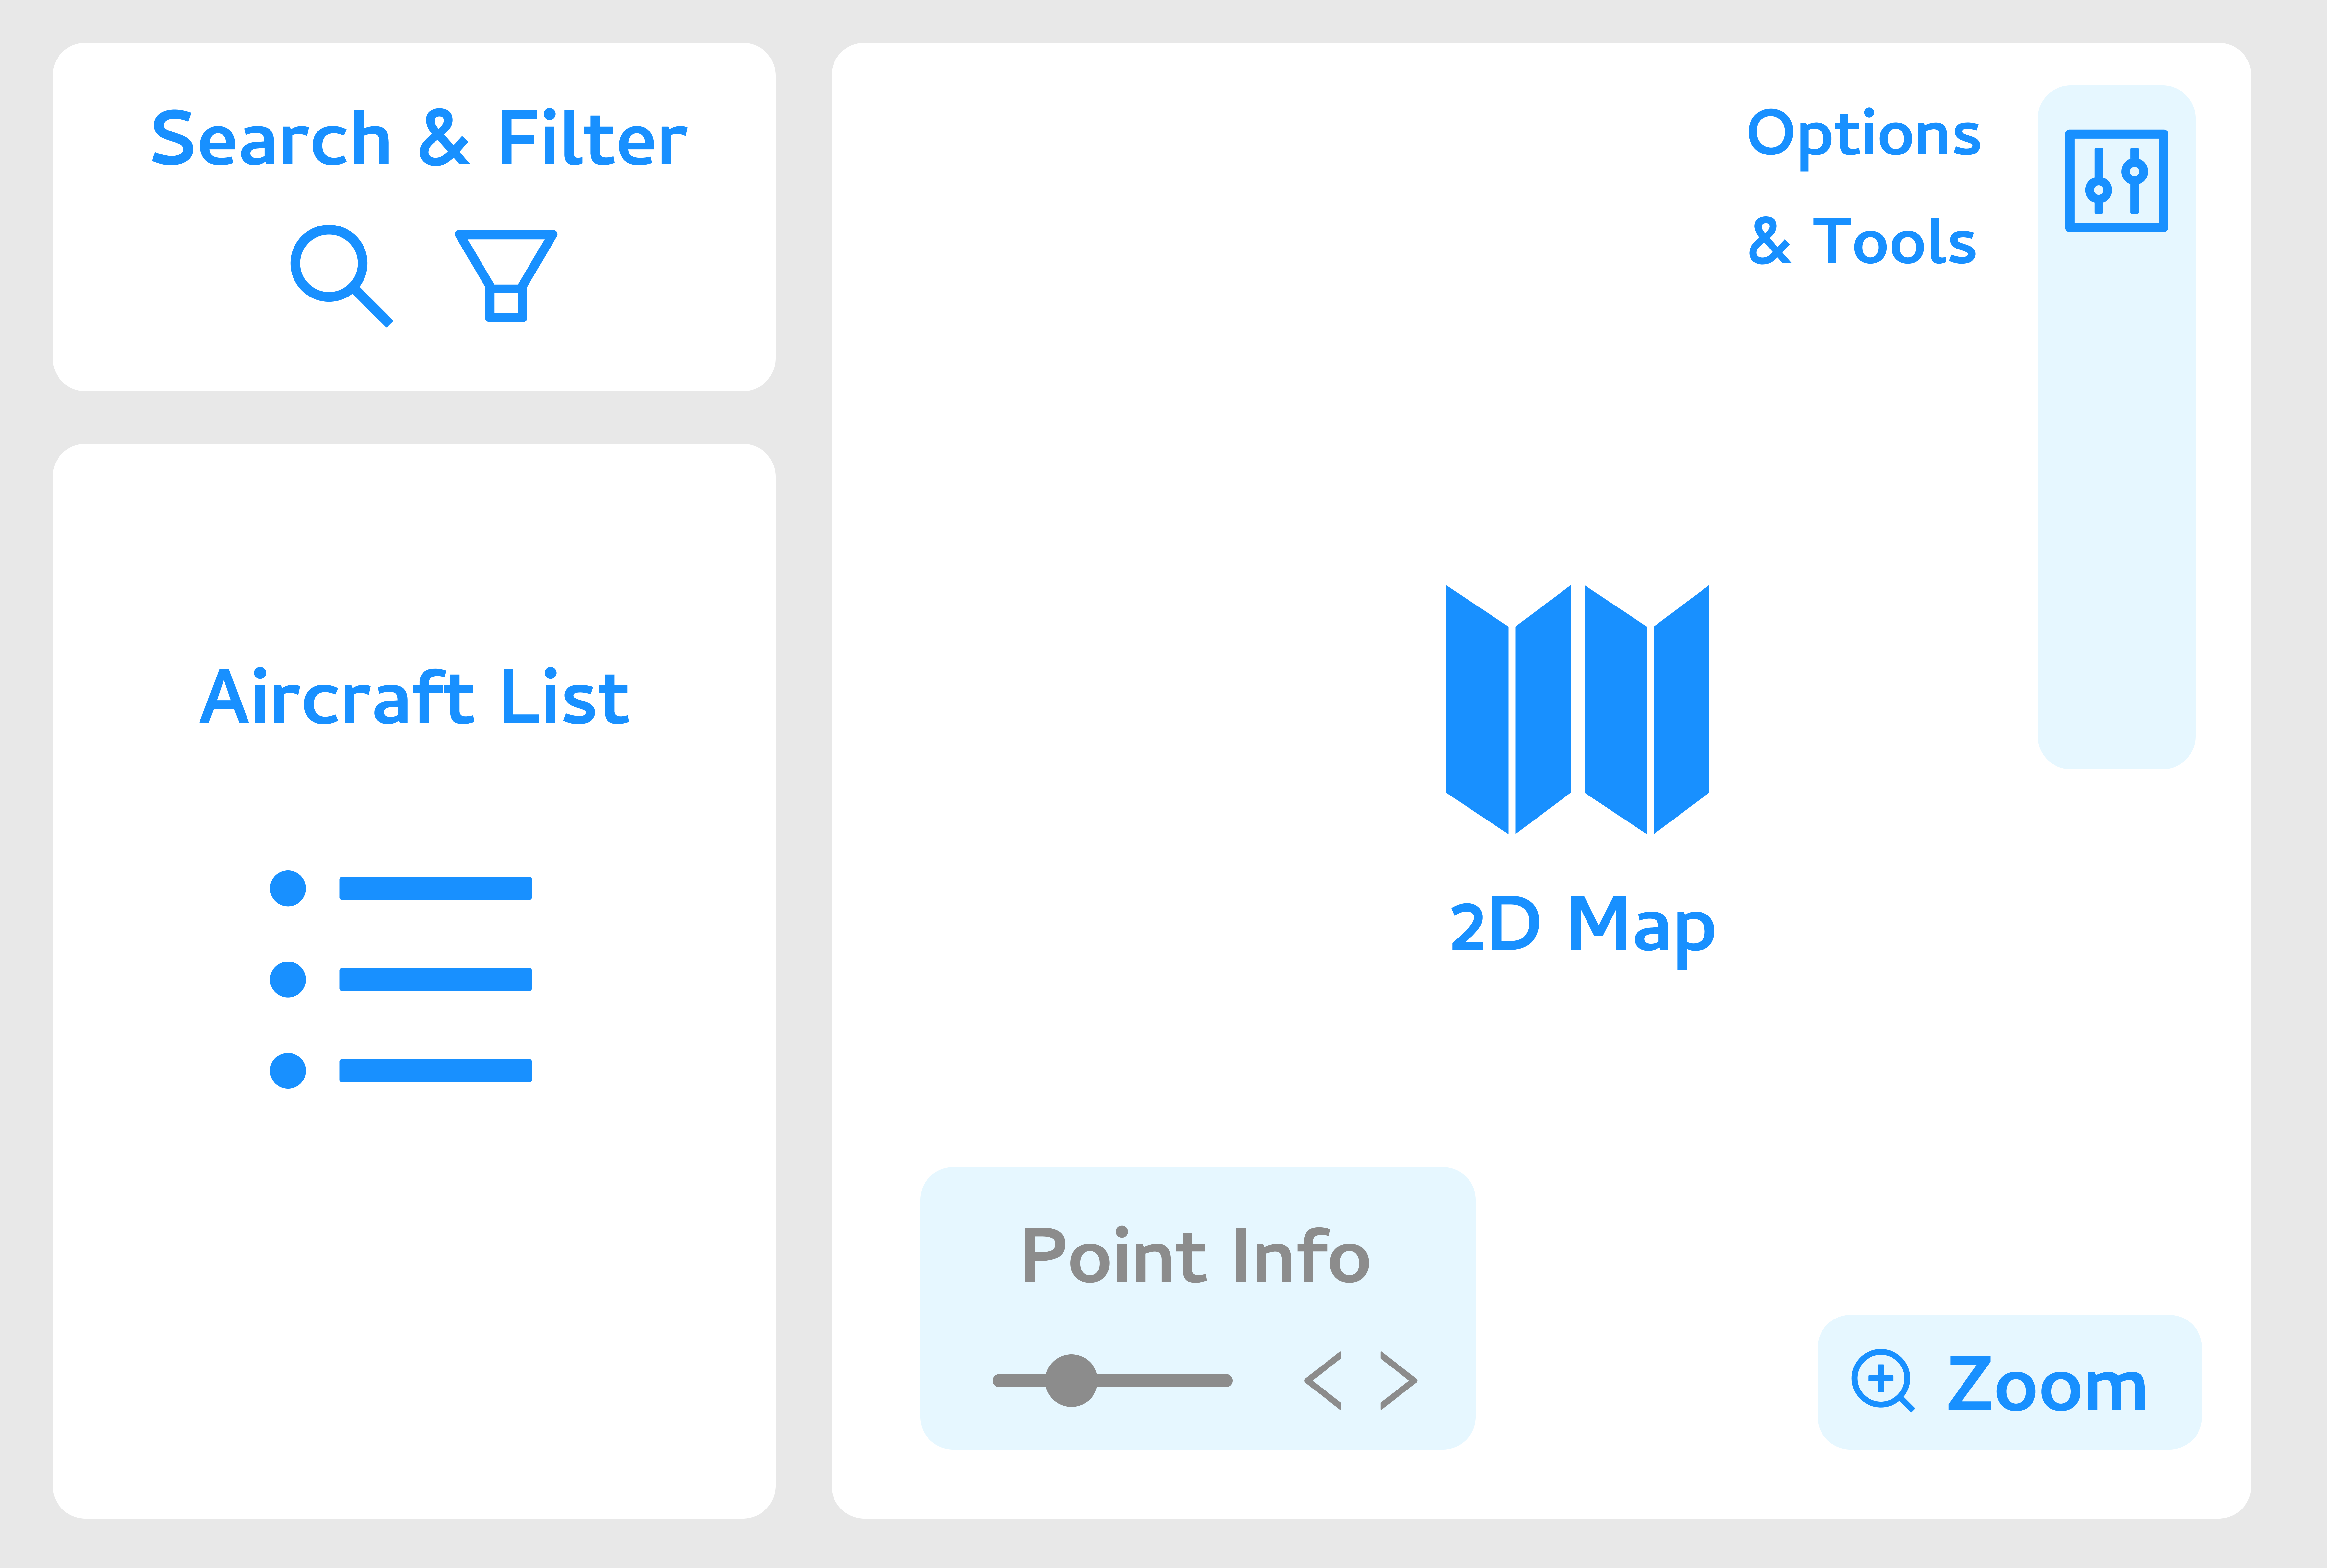2327x1568 pixels.
Task: Click the Zoom button
Action: click(x=2009, y=1382)
